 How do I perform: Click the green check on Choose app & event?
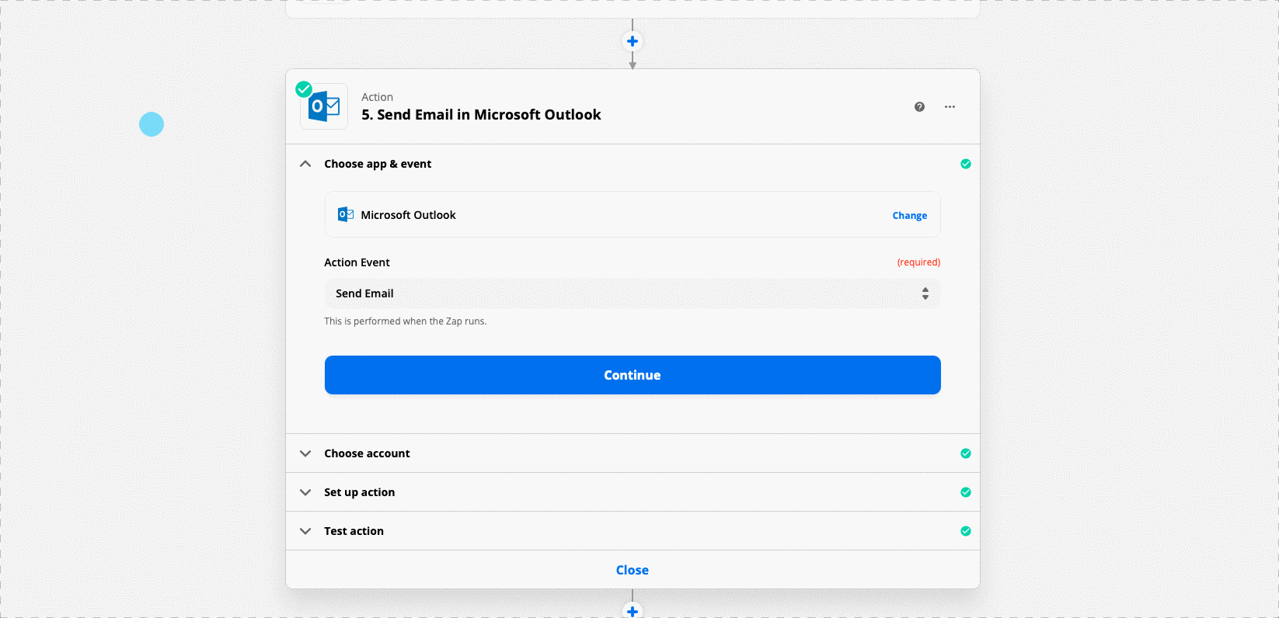[965, 164]
